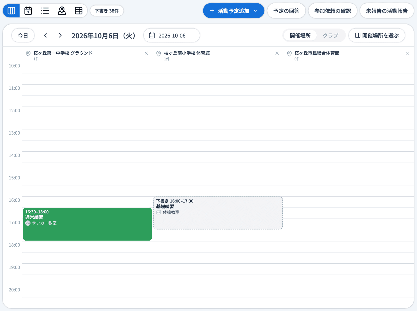Open 参加依頼の確認
This screenshot has height=311, width=417.
coord(333,11)
